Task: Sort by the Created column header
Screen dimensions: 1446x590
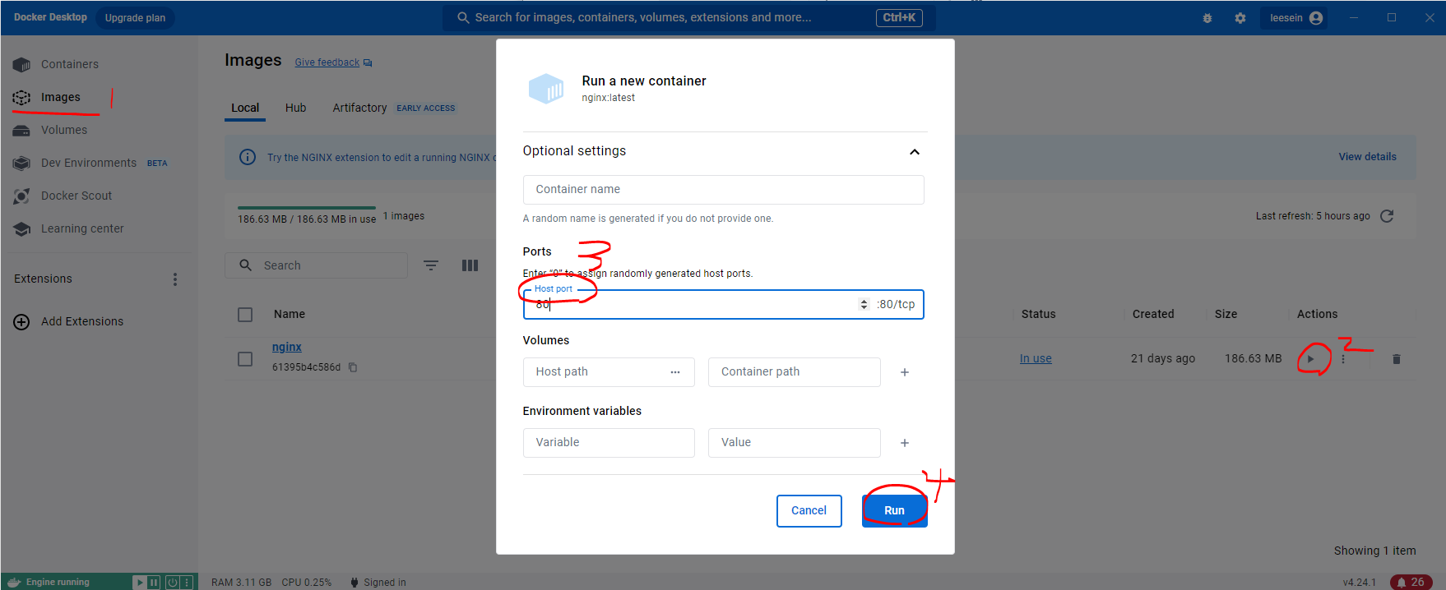Action: pos(1153,314)
